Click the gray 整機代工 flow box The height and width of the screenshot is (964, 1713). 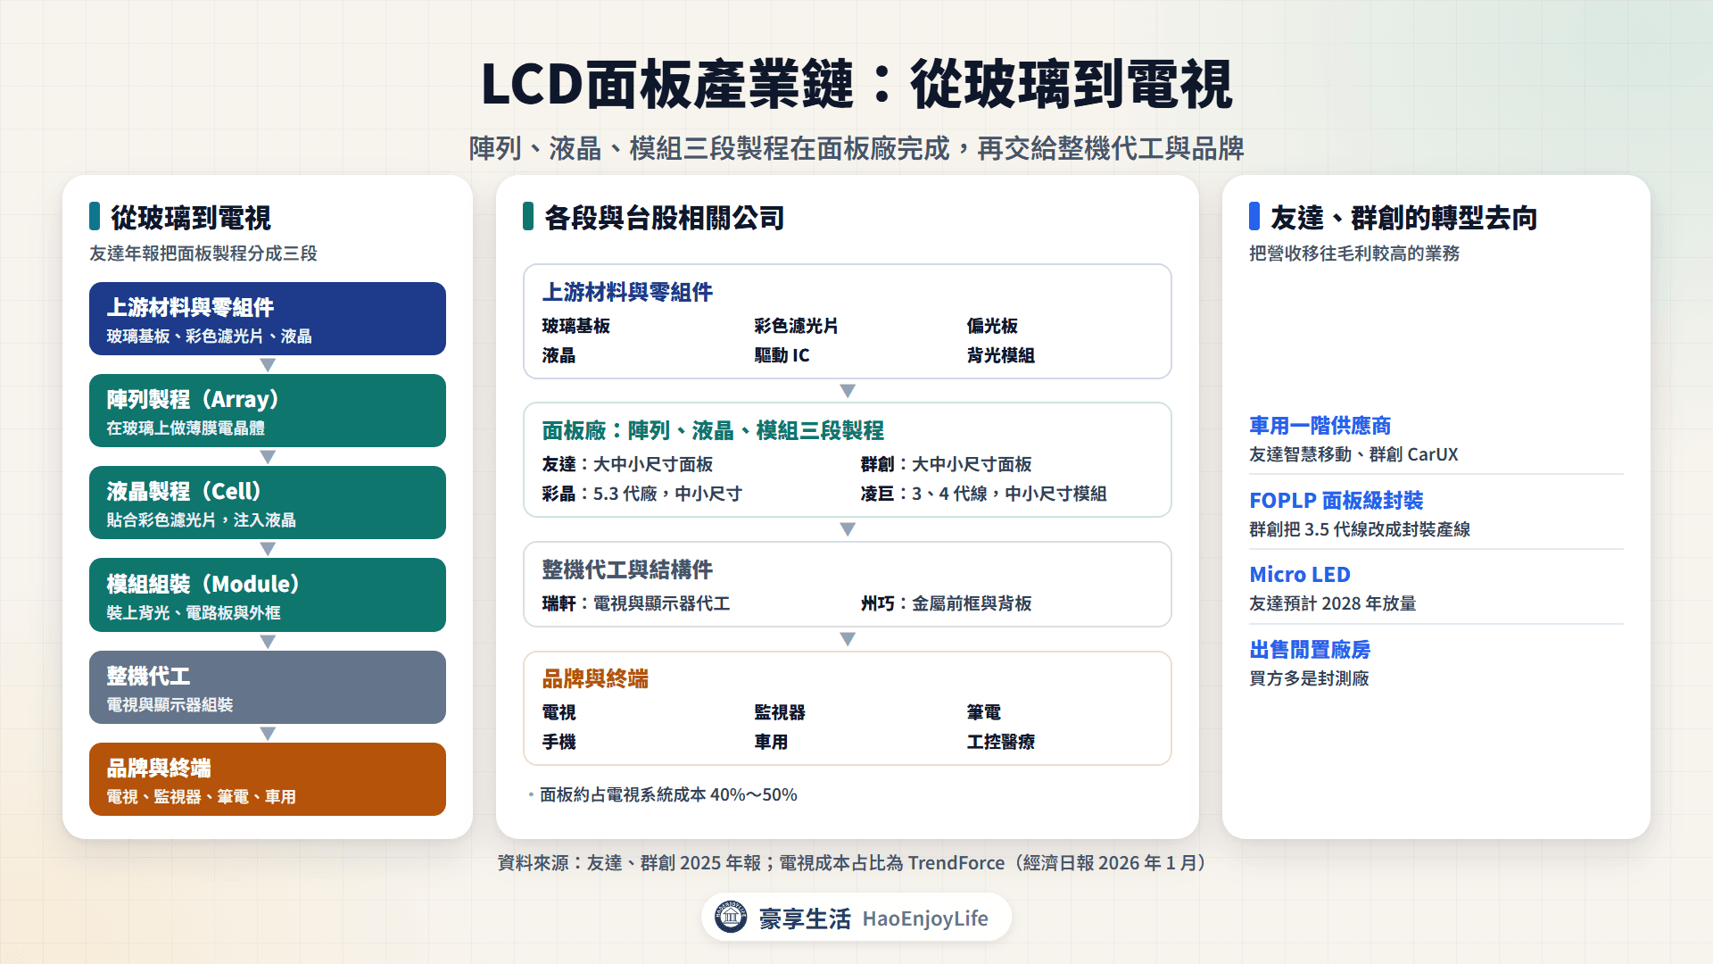(x=268, y=687)
